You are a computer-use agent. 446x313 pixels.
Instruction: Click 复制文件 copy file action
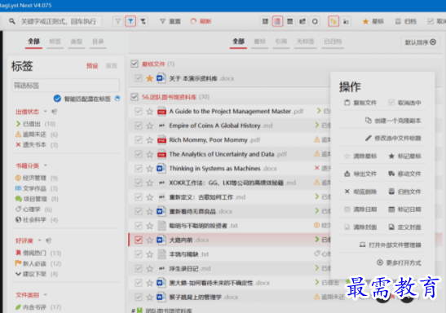360,103
